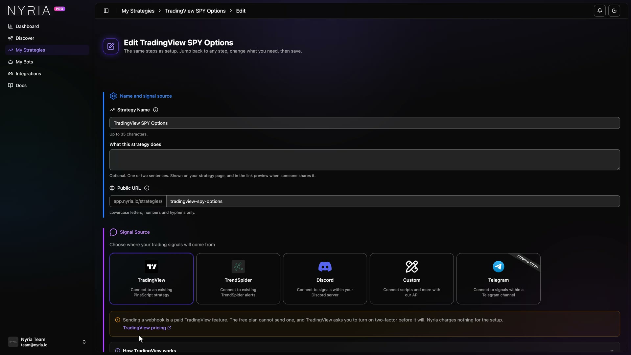This screenshot has height=355, width=631.
Task: Go to Discover in the sidebar
Action: click(x=47, y=38)
